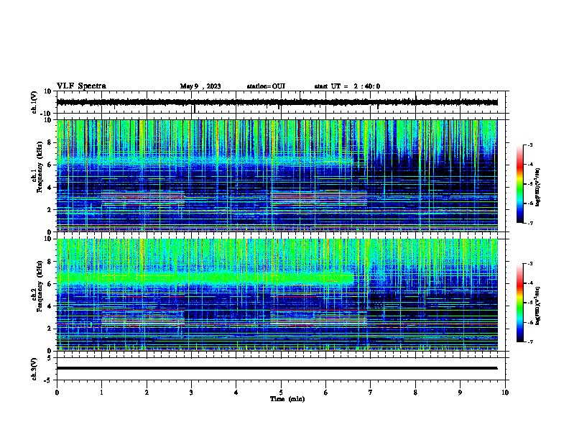
Task: Click the 1 minute tick label on Time axis
Action: (101, 393)
